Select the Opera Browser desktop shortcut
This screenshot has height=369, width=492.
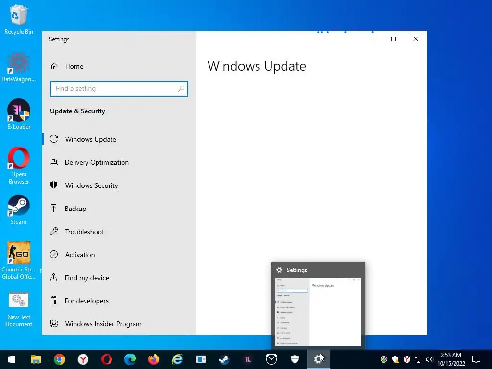tap(19, 166)
